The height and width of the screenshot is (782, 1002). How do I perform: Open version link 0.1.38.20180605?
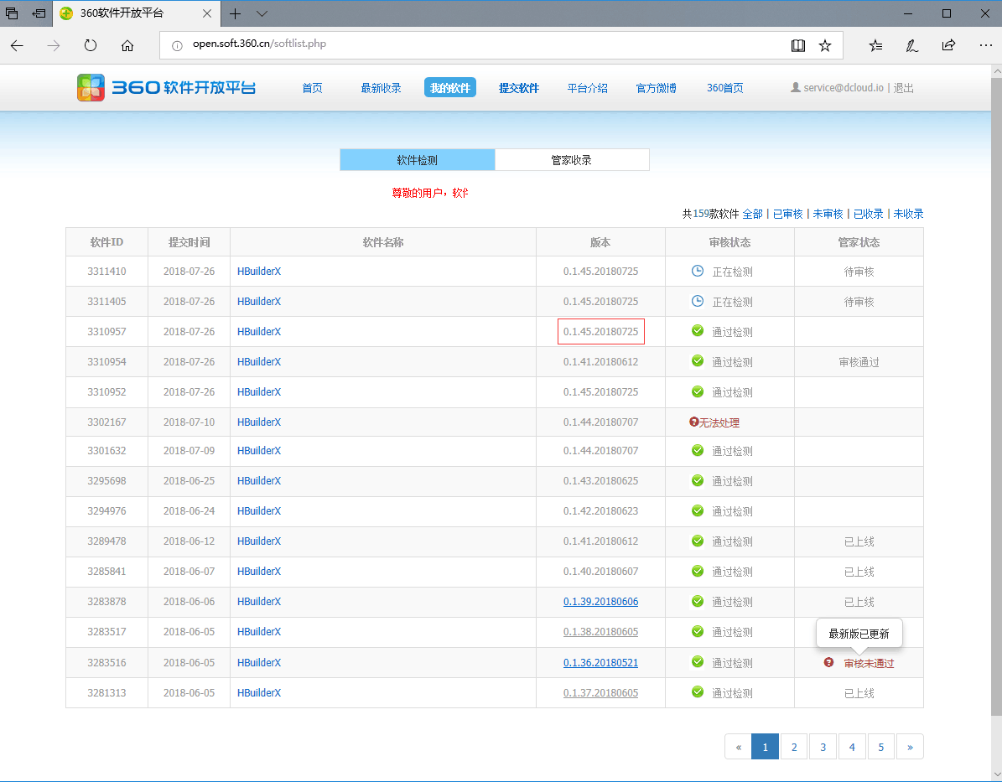click(x=600, y=632)
